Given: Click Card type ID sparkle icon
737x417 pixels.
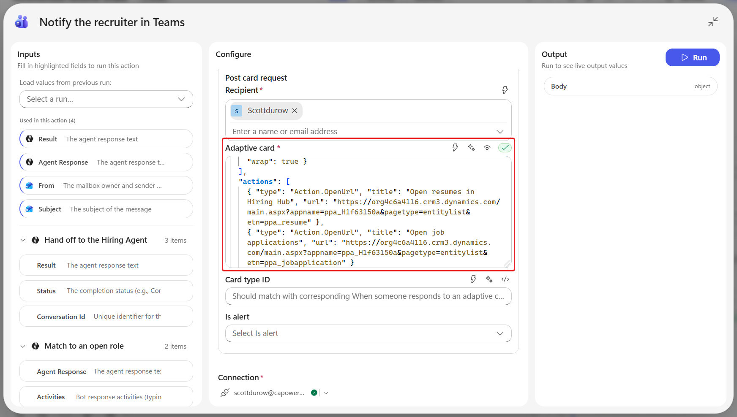Looking at the screenshot, I should (489, 279).
